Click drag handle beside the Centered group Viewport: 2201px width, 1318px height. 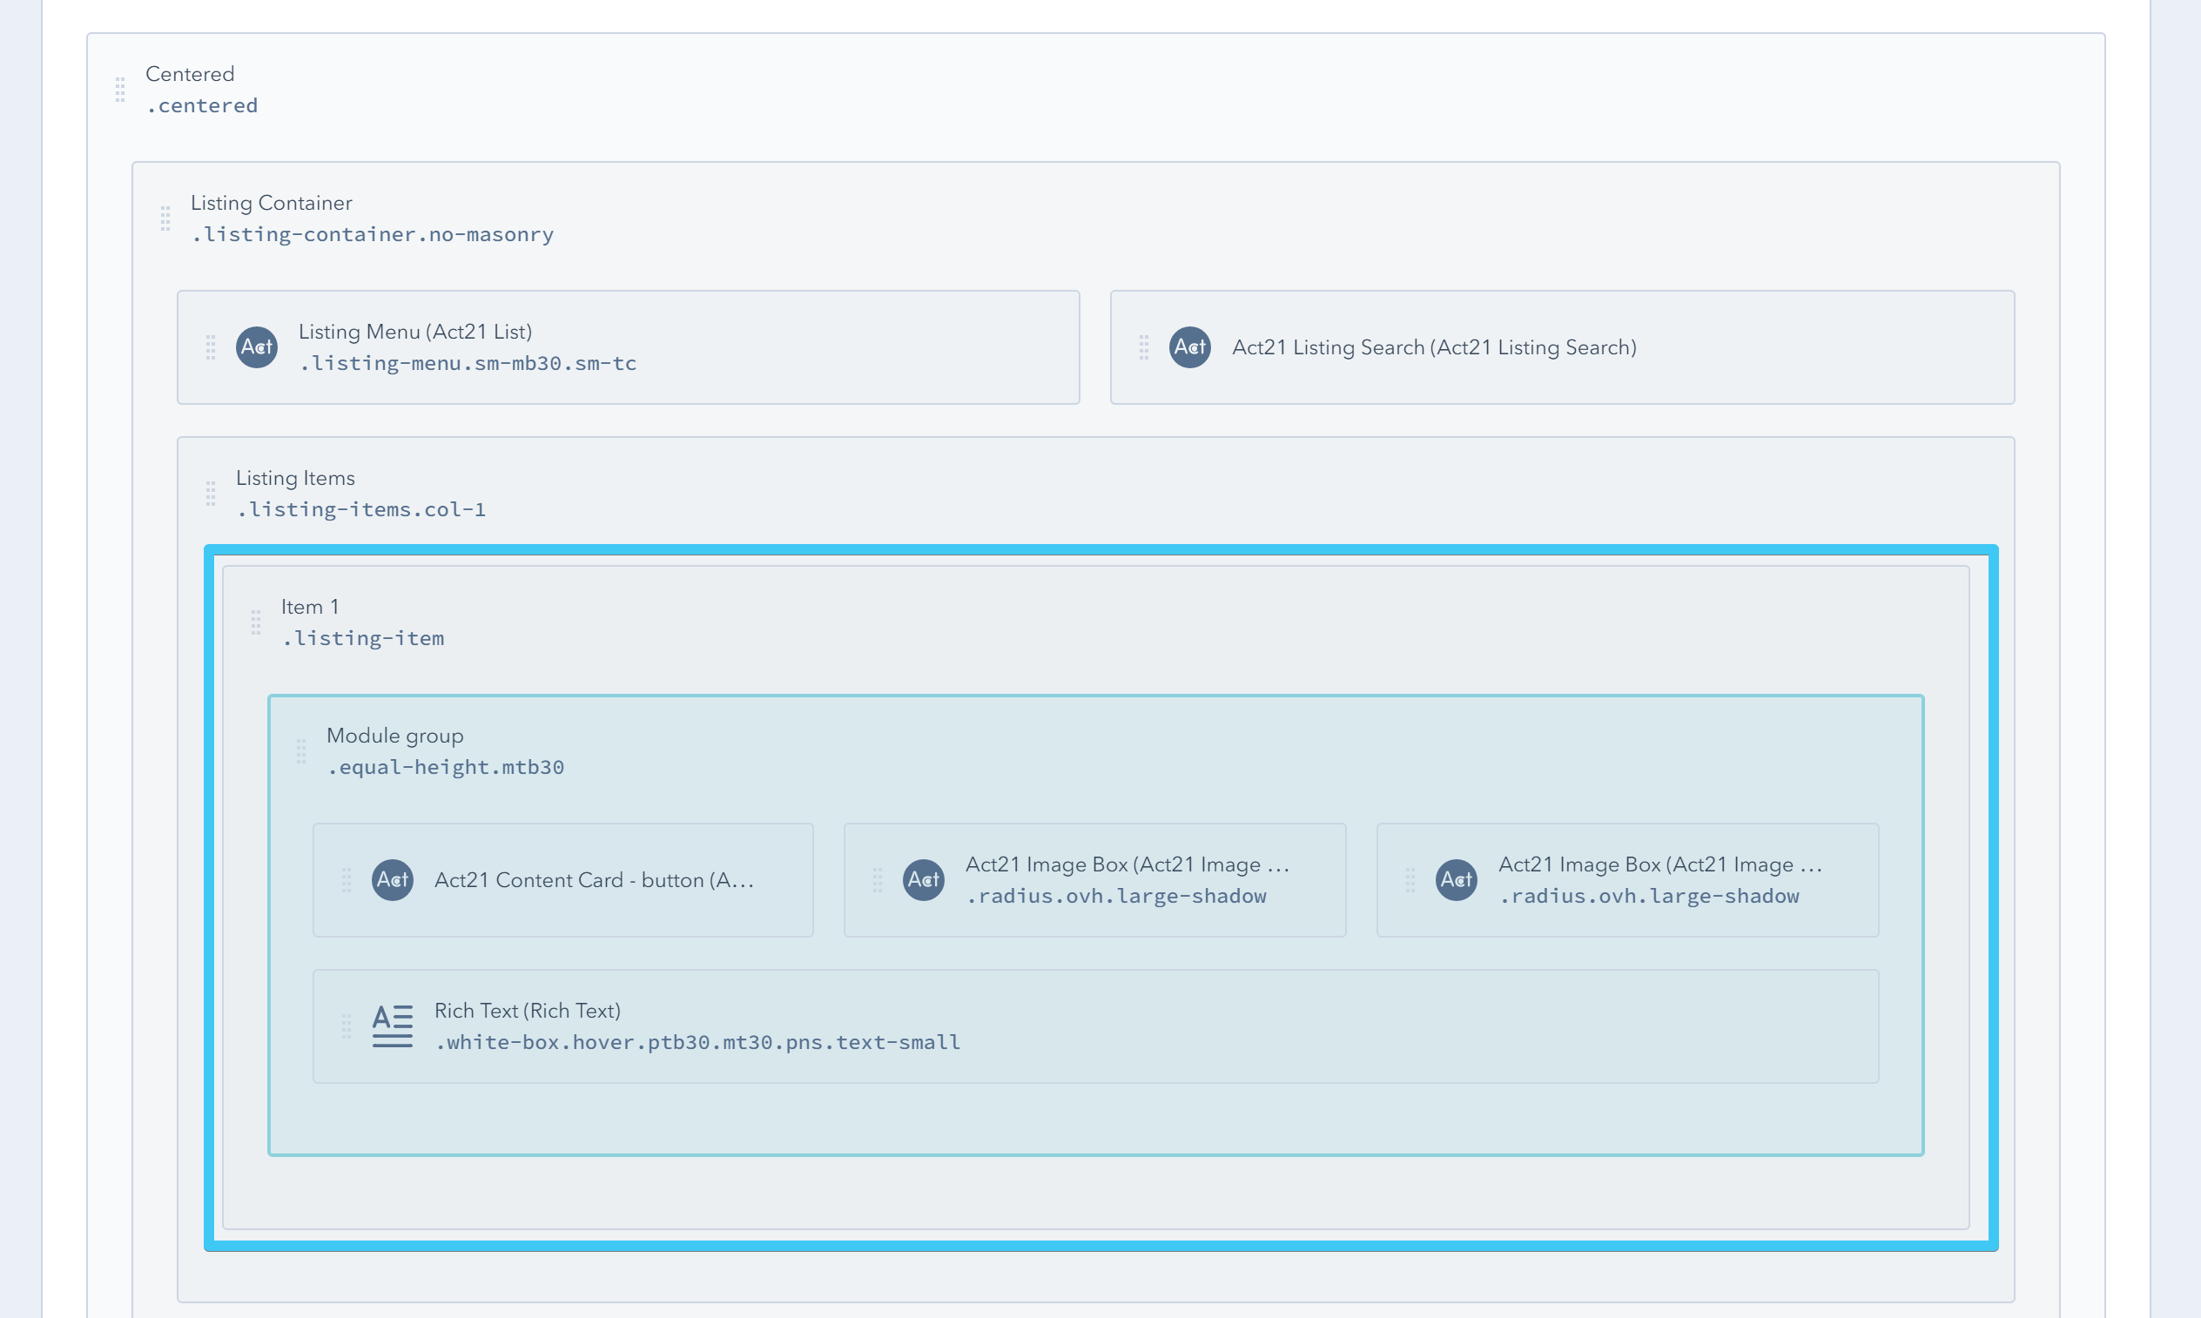point(120,90)
